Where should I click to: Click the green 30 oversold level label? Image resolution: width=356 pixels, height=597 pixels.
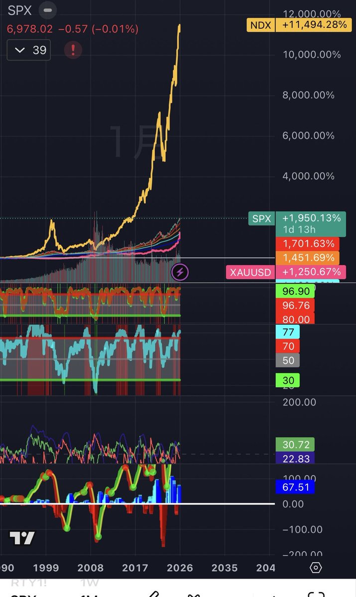click(288, 381)
